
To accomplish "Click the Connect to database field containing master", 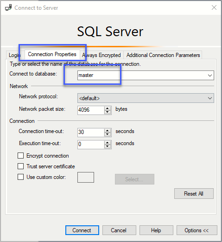I will click(x=146, y=76).
